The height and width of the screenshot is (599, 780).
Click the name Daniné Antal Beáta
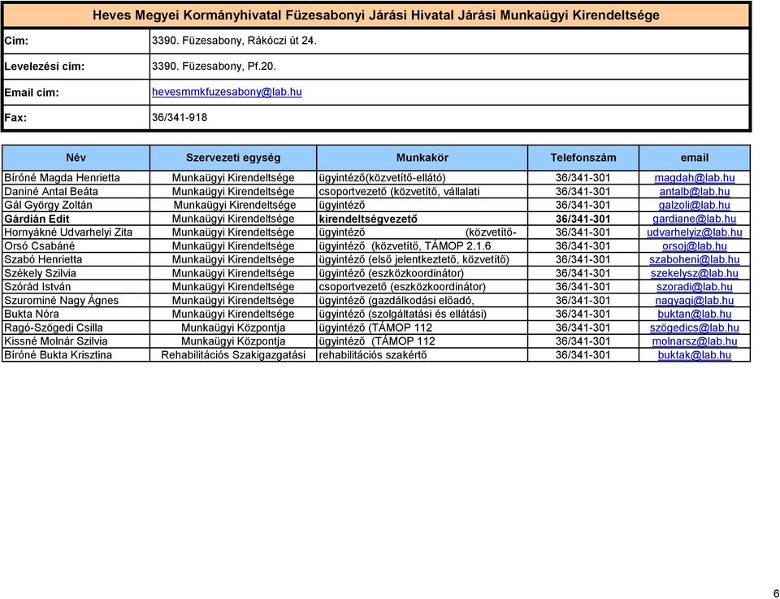click(51, 192)
